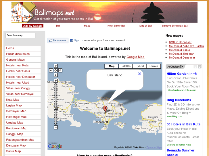Pan the map up with the arrow
This screenshot has width=209, height=156.
[55, 66]
